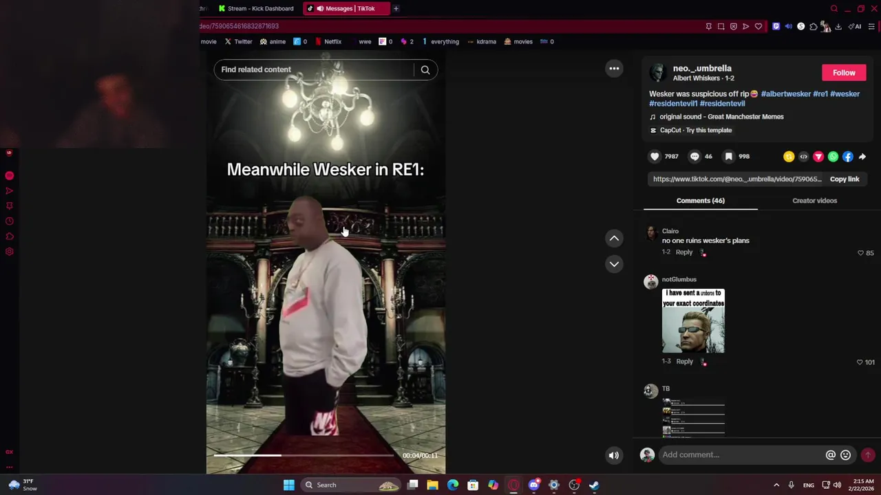Open browser downloads icon

pos(838,27)
